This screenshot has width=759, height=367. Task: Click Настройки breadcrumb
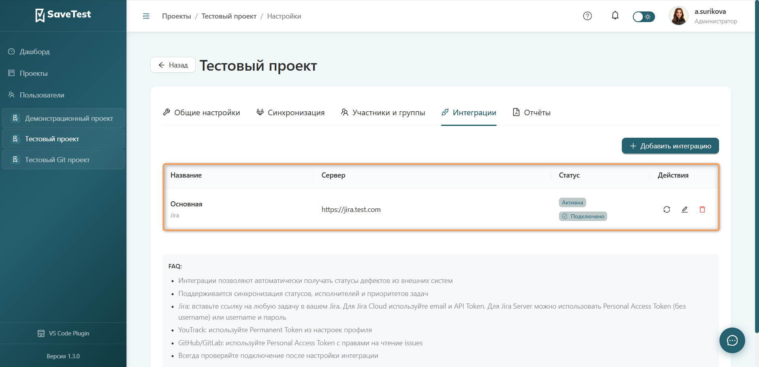[x=284, y=16]
